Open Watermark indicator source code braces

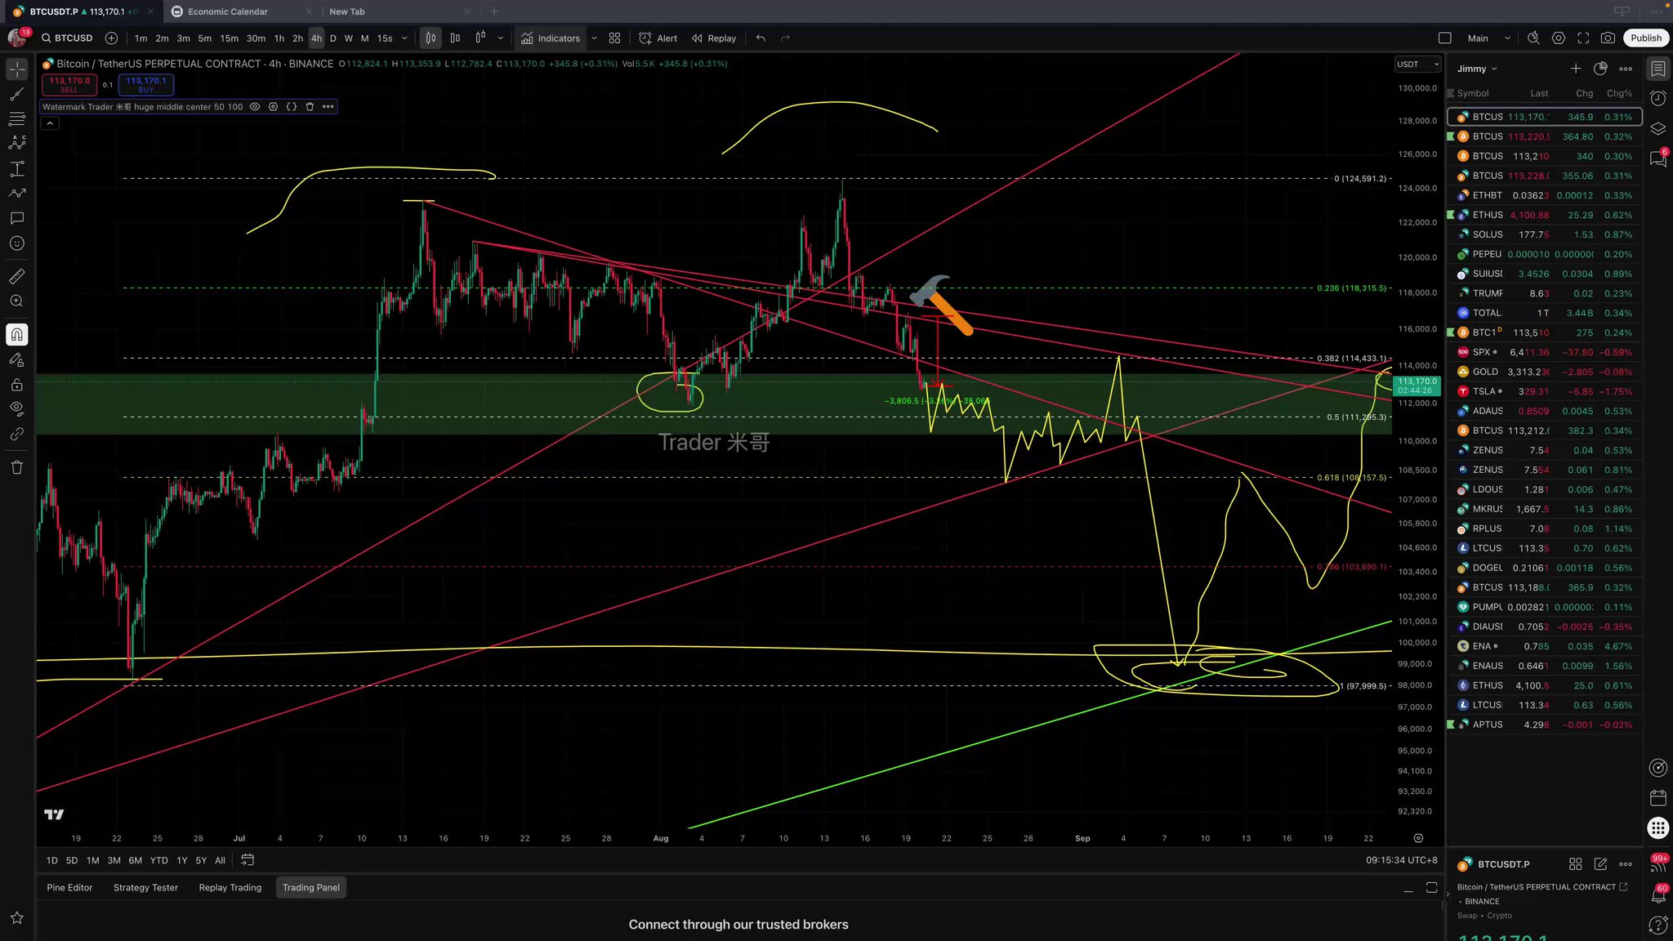tap(291, 107)
